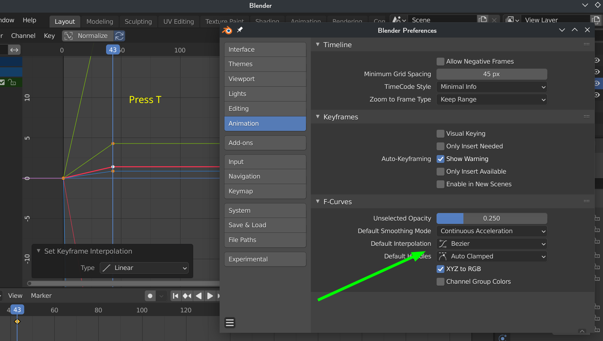Jump to previous keyframe in timeline

click(187, 296)
